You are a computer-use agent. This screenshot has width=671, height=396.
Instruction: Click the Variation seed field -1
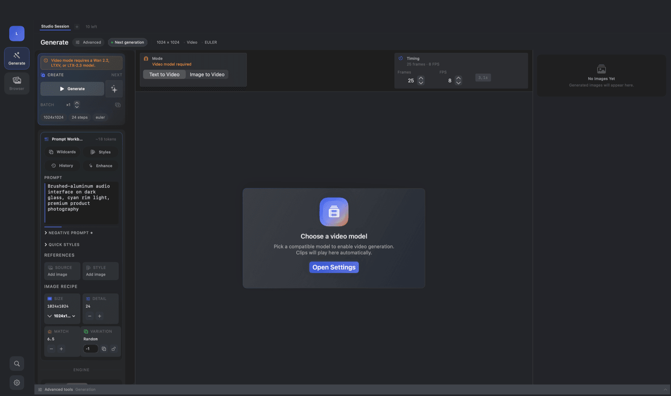coord(91,349)
